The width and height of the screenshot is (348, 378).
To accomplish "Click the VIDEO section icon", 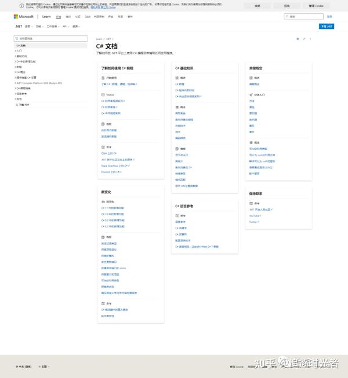I will (x=103, y=95).
